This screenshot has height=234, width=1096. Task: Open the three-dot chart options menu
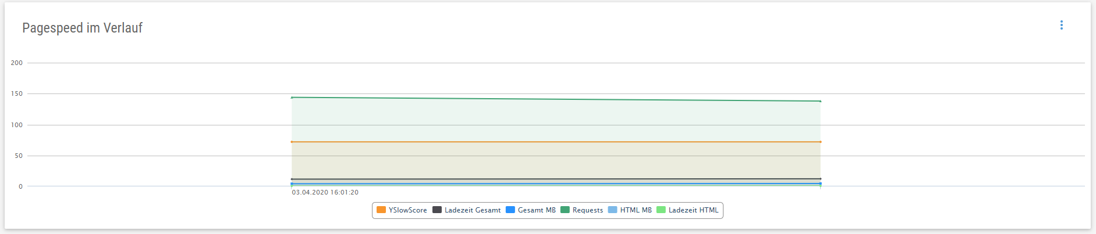tap(1062, 25)
